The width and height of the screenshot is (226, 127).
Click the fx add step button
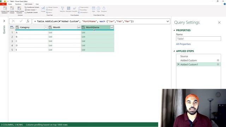pyautogui.click(x=28, y=21)
